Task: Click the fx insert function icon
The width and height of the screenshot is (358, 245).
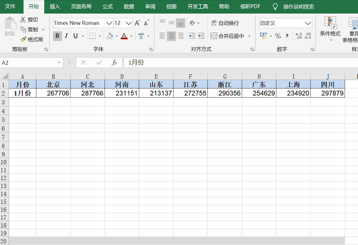Action: 115,62
